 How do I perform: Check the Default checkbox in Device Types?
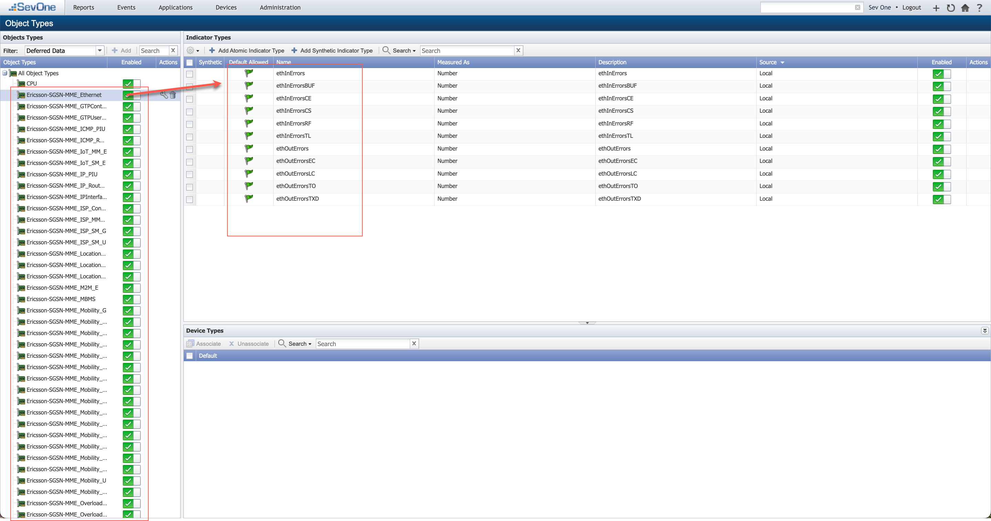click(x=190, y=356)
